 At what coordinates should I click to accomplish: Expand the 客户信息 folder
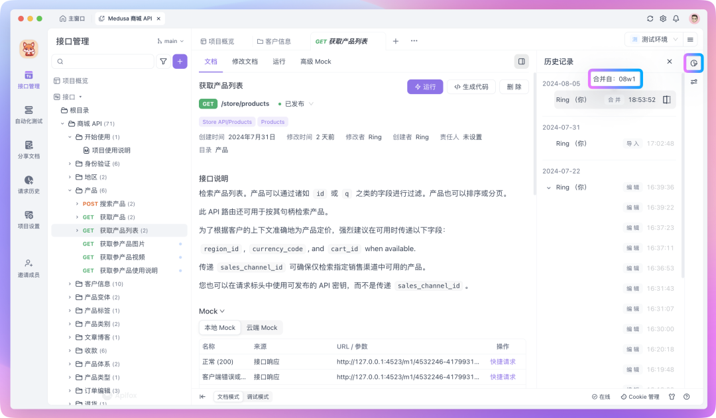(x=70, y=284)
